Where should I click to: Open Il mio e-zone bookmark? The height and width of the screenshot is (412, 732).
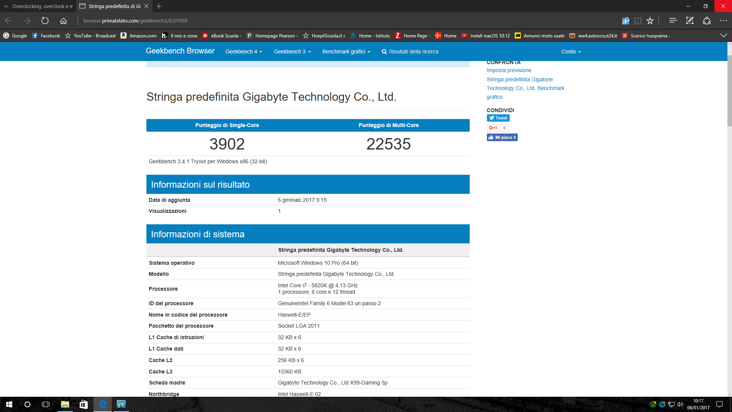[180, 36]
